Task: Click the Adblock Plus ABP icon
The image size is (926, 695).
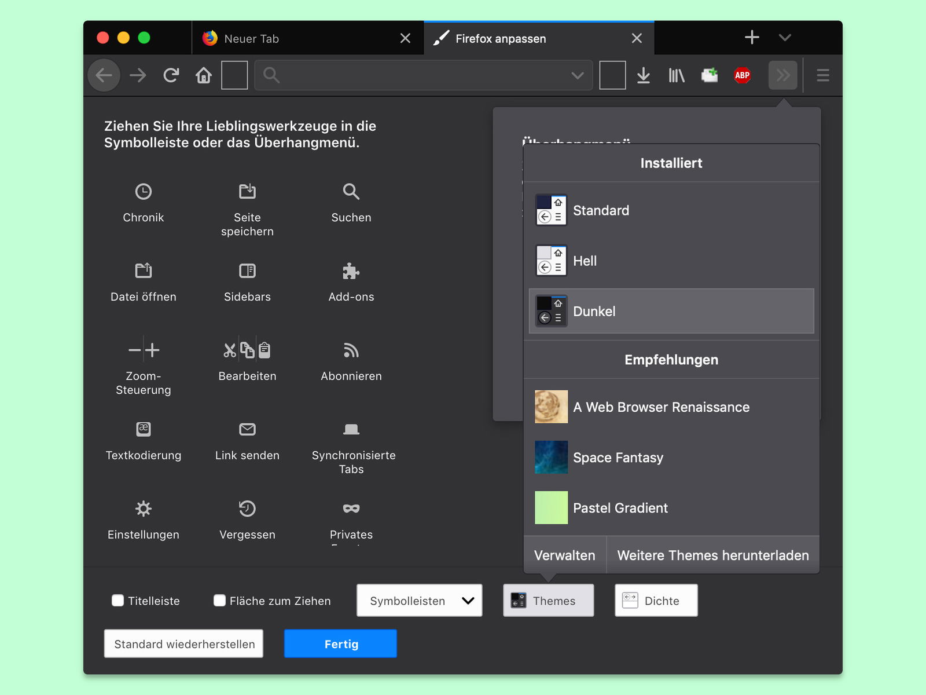Action: click(x=742, y=75)
